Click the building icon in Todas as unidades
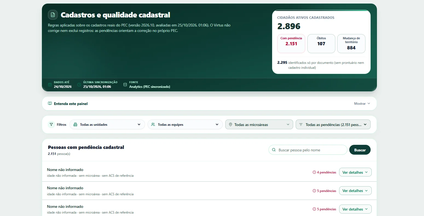 pyautogui.click(x=76, y=125)
